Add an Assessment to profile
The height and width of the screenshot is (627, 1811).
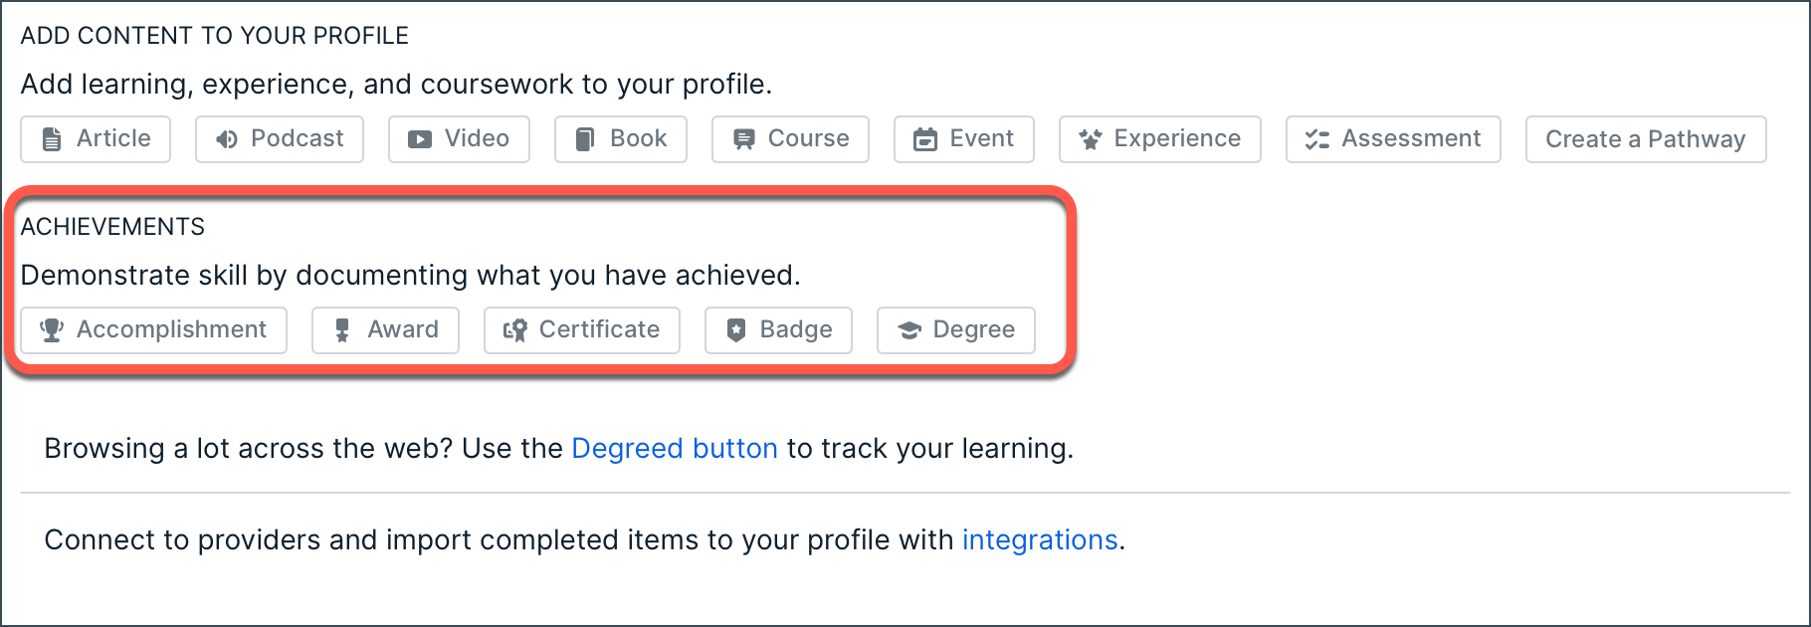[1393, 139]
